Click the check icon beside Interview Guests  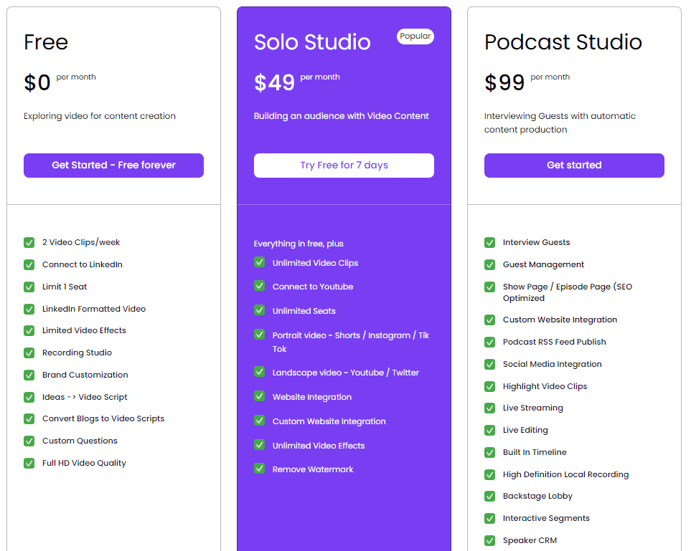point(489,242)
